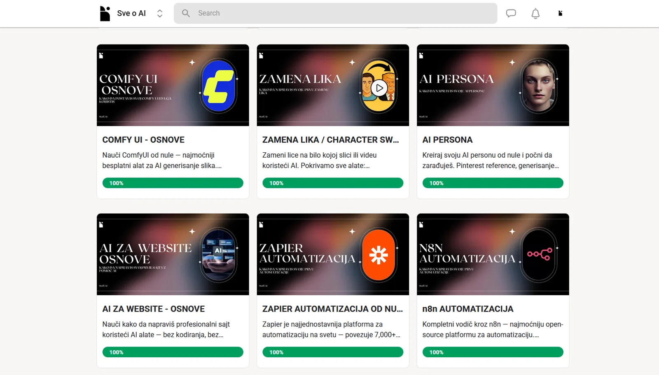Viewport: 659px width, 375px height.
Task: Click the 'Zameni lice na bilo kojoj slici' description
Action: click(320, 161)
